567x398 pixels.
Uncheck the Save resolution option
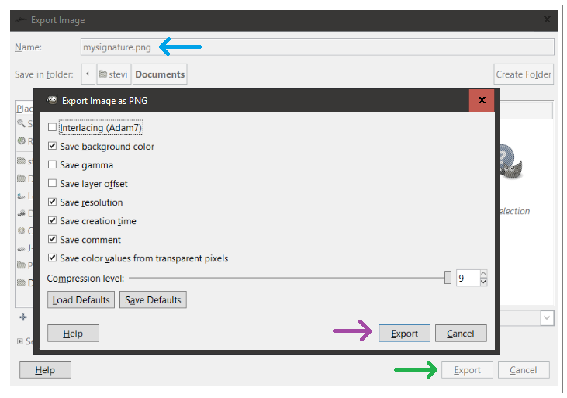coord(53,202)
